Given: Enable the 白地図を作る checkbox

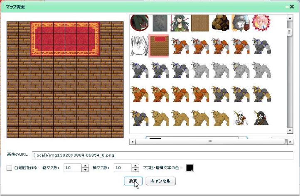Looking at the screenshot, I should point(9,168).
